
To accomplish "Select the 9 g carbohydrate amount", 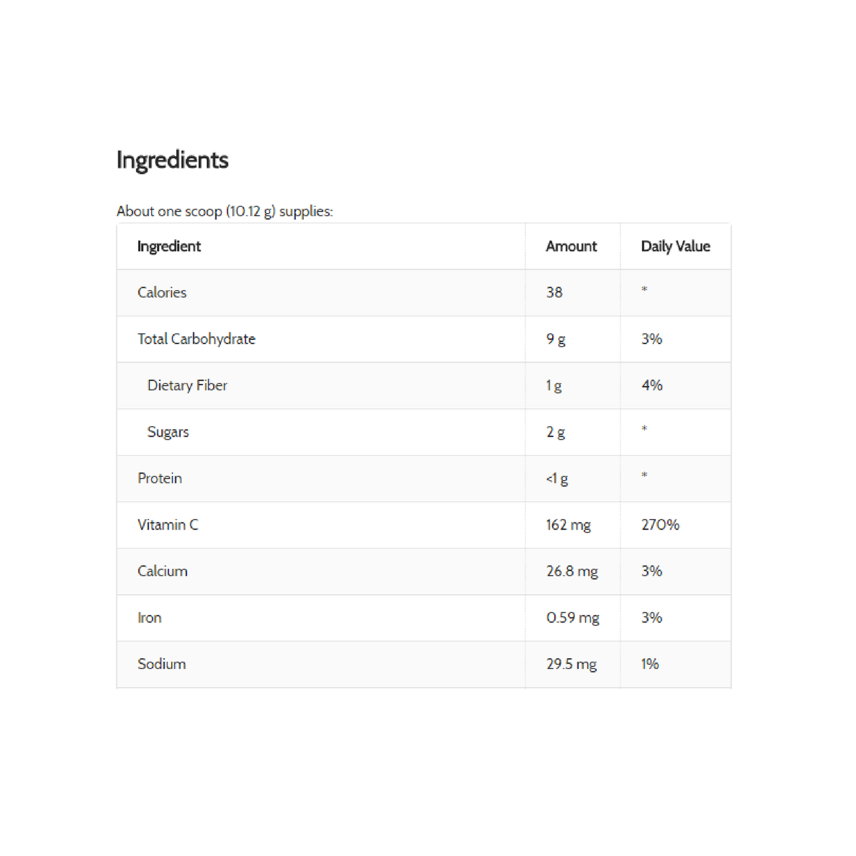I will tap(556, 339).
